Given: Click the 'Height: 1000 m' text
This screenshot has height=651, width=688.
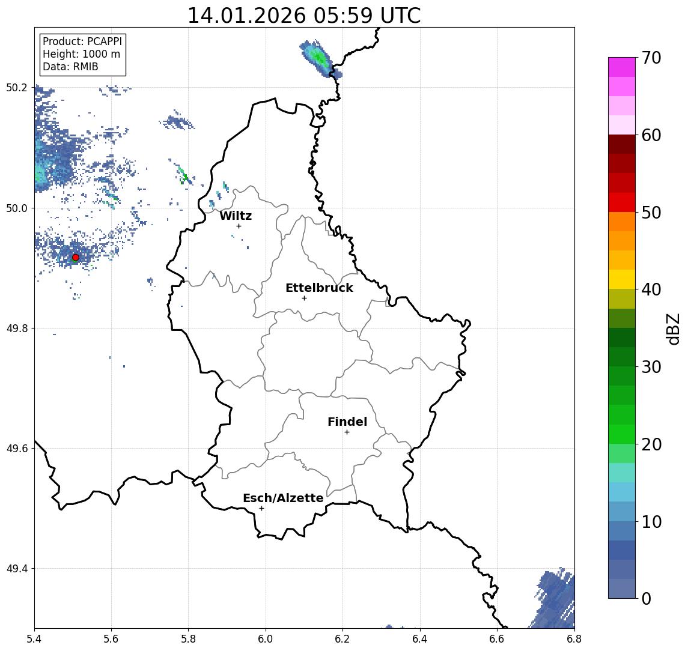Looking at the screenshot, I should point(81,54).
